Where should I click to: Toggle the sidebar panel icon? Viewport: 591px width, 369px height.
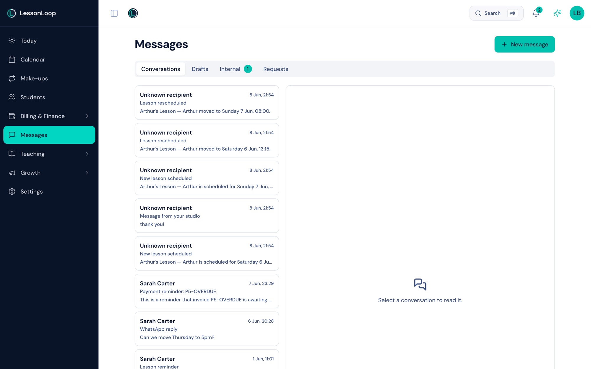coord(114,13)
